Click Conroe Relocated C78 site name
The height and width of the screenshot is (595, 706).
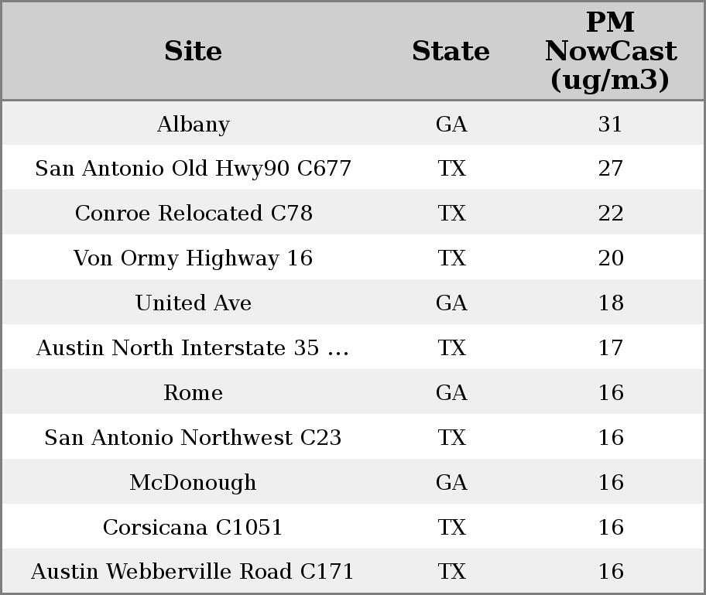(x=194, y=214)
